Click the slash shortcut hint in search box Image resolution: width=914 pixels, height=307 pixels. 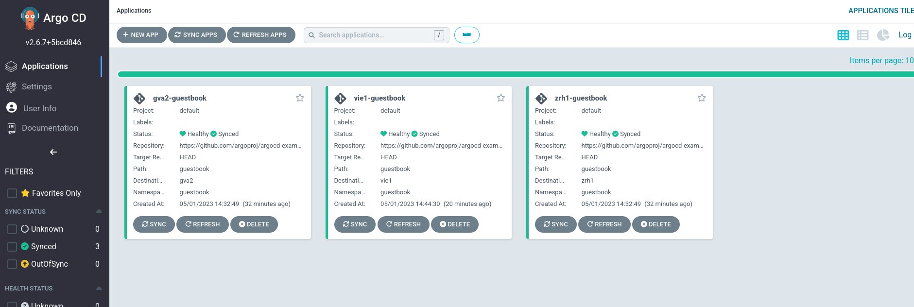coord(439,35)
